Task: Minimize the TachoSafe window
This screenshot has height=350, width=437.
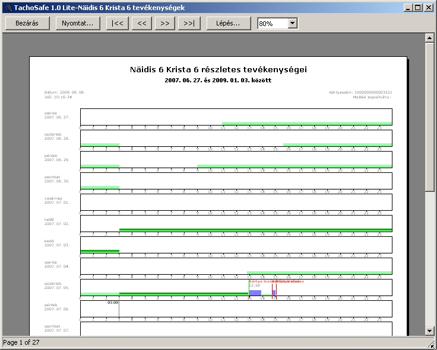Action: click(408, 8)
